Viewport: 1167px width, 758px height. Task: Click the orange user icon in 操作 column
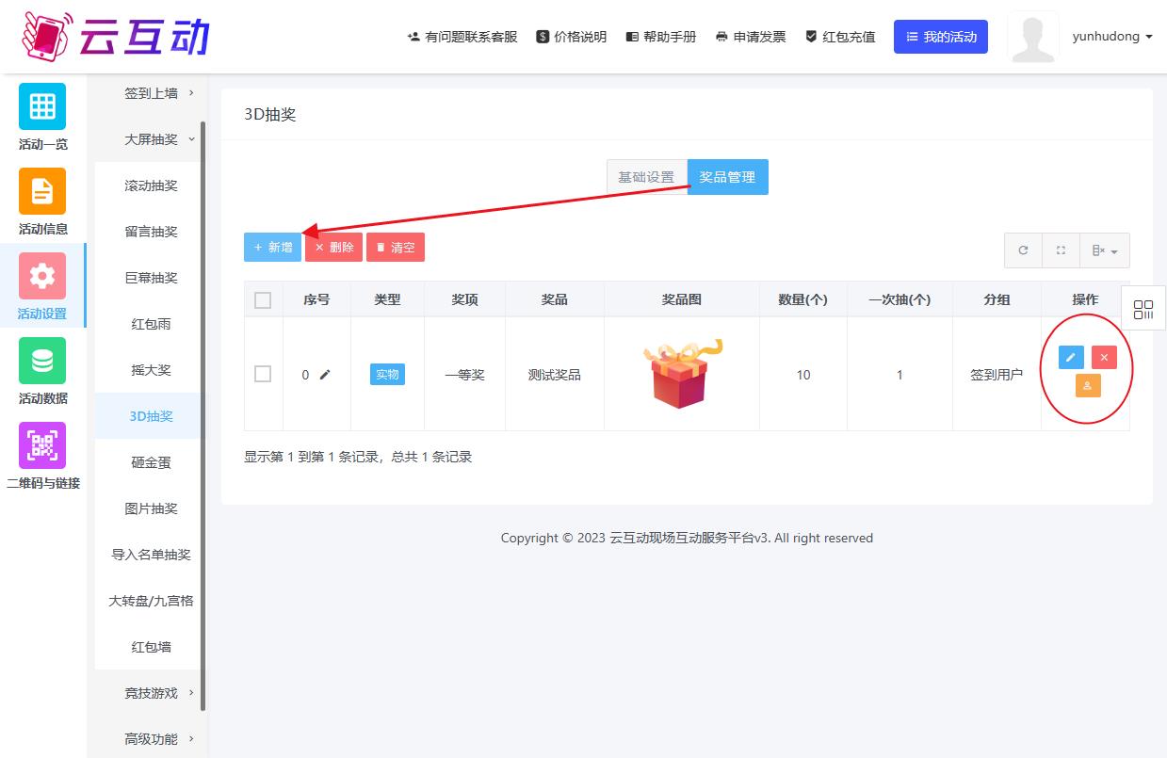[x=1088, y=385]
